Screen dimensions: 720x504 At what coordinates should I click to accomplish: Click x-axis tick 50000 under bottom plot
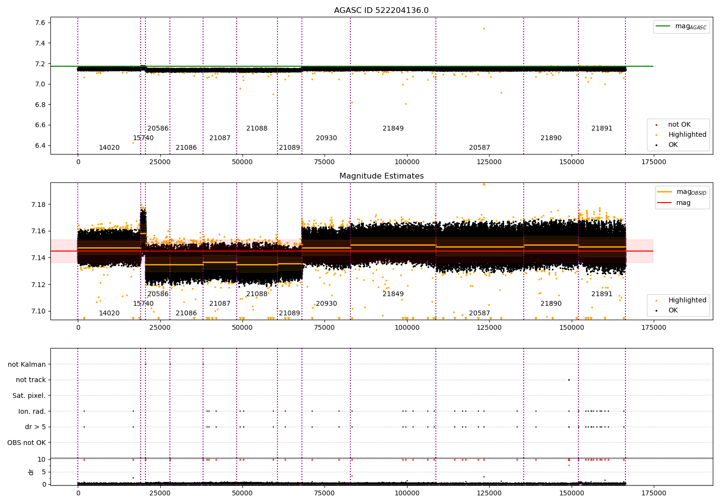coord(242,492)
